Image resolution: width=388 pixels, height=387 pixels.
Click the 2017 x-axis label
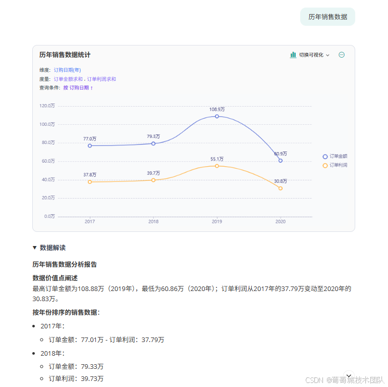[x=90, y=221]
